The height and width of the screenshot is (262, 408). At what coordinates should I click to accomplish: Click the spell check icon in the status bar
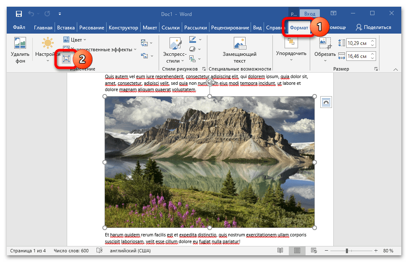click(99, 251)
